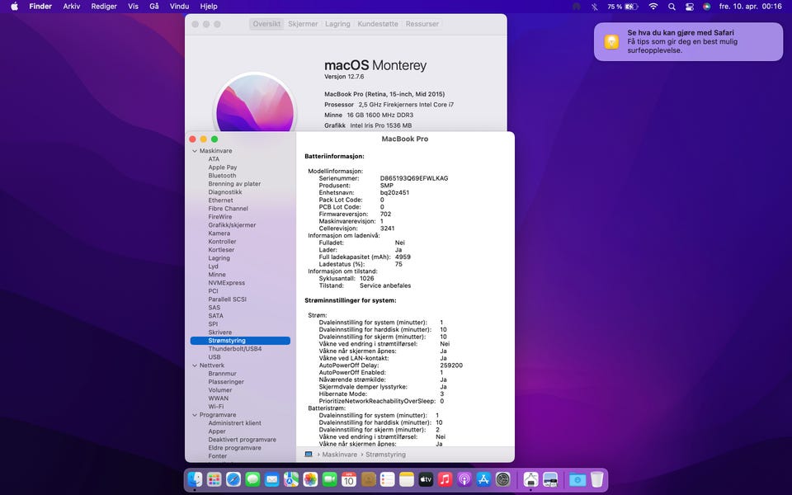Image resolution: width=792 pixels, height=495 pixels.
Task: Select Apper under Programvare
Action: (217, 431)
